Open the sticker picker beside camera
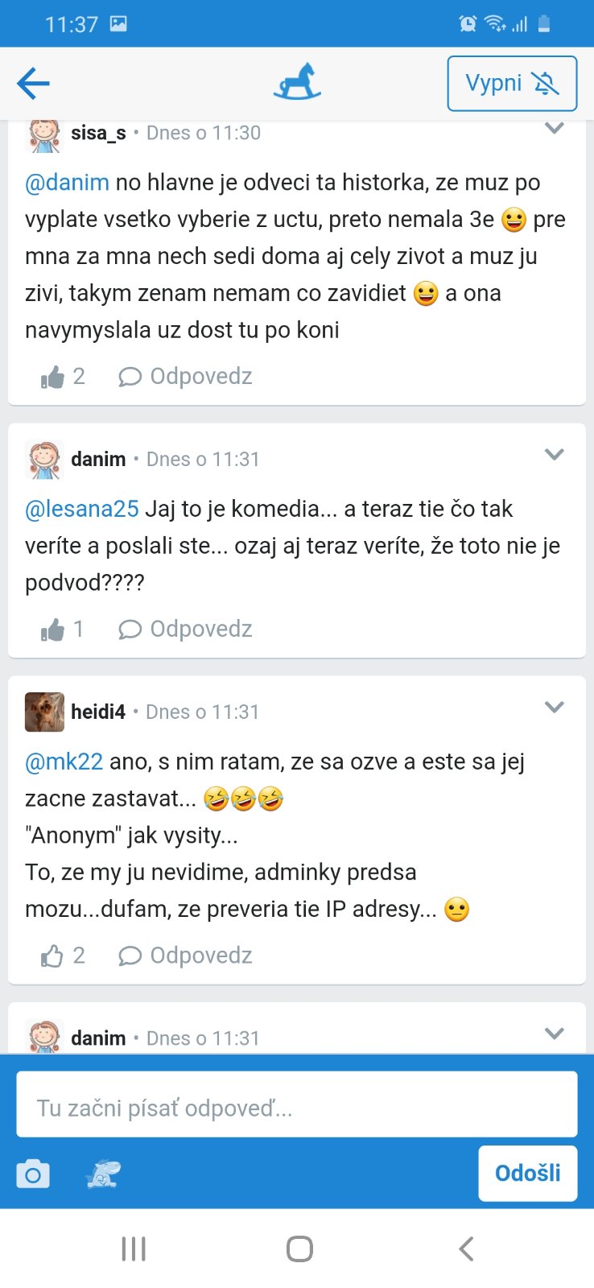Viewport: 594px width, 1288px height. tap(103, 1174)
